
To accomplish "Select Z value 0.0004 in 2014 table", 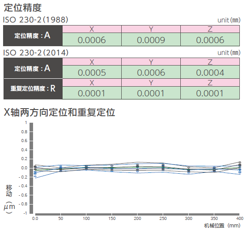I will tap(210, 73).
